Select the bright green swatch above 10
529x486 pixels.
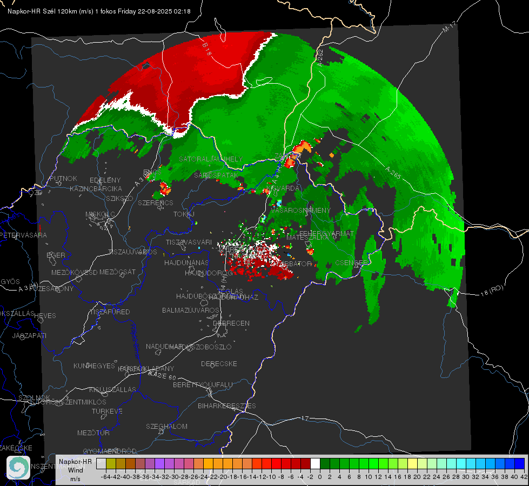(x=373, y=464)
